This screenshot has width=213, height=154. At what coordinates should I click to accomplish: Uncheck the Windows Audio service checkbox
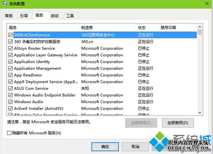[x=10, y=102]
